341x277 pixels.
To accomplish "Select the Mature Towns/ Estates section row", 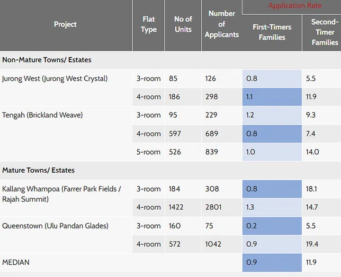I will [x=38, y=170].
